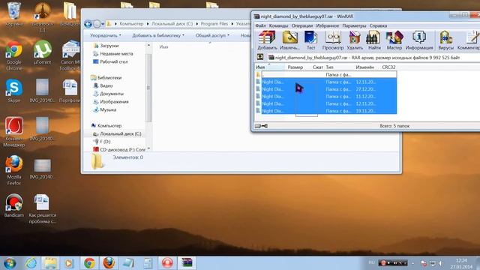This screenshot has width=480, height=270.
Task: Click the Найти (Find) binoculars icon
Action: [x=374, y=40]
